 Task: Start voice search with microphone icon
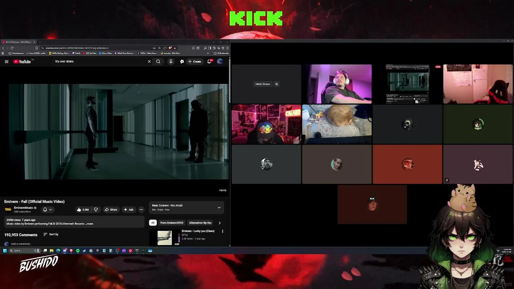[x=171, y=61]
